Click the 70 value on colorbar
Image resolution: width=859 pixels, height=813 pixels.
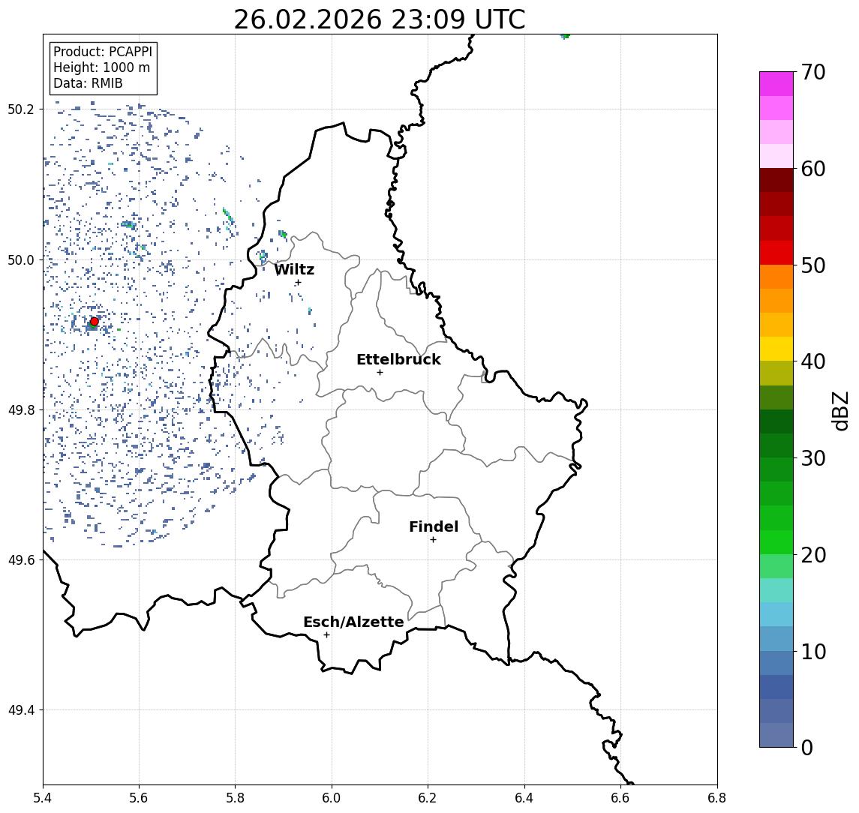(813, 72)
